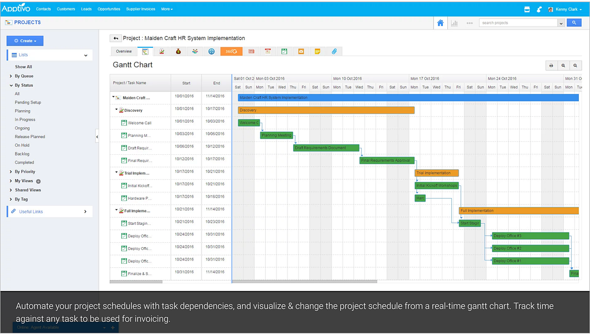The width and height of the screenshot is (590, 334).
Task: Click the orange Discovery bar in chart
Action: tap(326, 110)
